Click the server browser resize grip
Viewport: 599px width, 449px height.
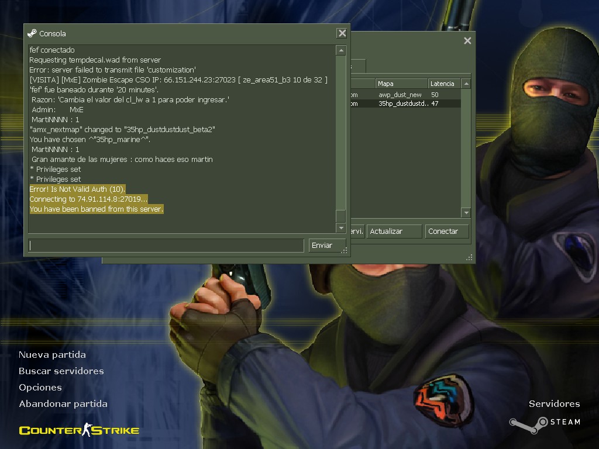point(470,258)
